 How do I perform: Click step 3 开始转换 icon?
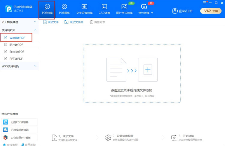pyautogui.click(x=174, y=138)
